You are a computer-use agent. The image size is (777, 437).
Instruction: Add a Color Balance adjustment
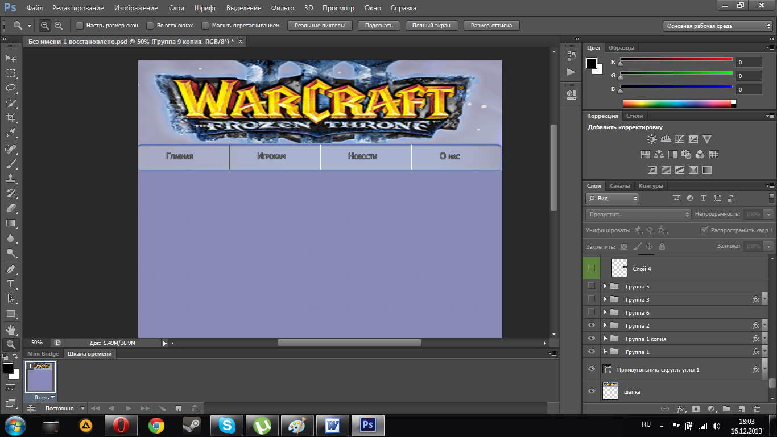(659, 154)
